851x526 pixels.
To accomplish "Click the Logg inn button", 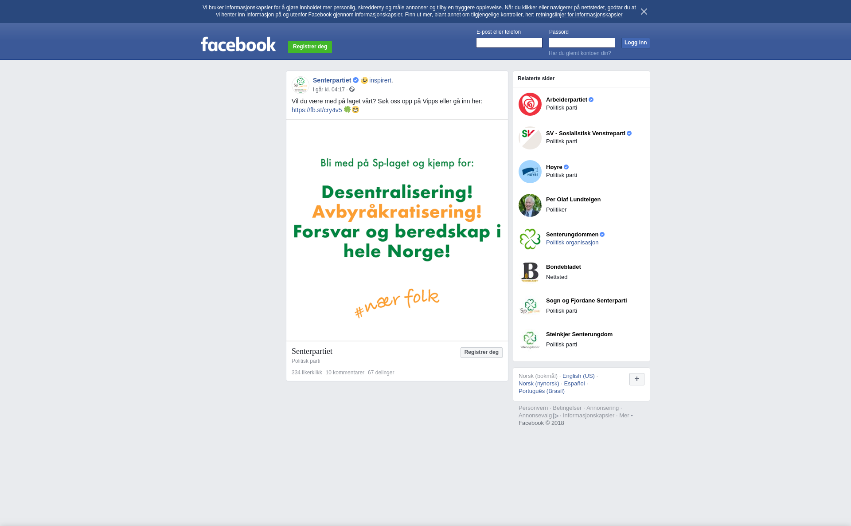I will tap(636, 43).
